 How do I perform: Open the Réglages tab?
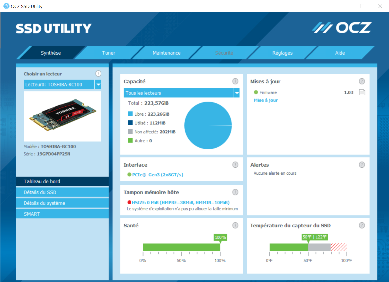point(282,53)
